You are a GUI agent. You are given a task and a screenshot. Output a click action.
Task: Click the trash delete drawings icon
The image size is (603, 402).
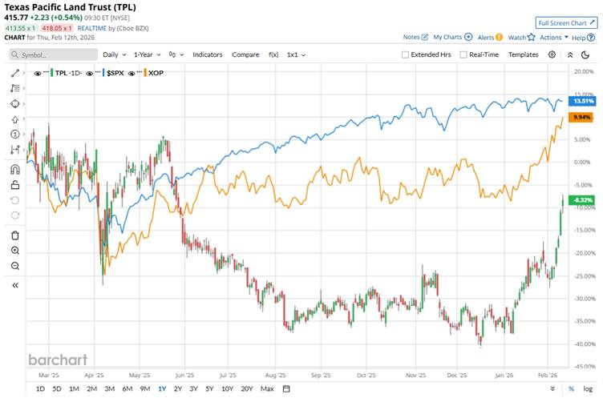pyautogui.click(x=15, y=235)
